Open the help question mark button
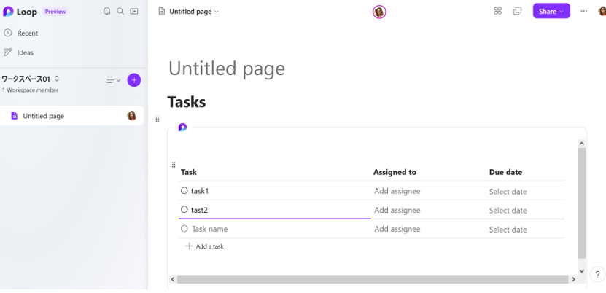The image size is (606, 293). point(597,275)
